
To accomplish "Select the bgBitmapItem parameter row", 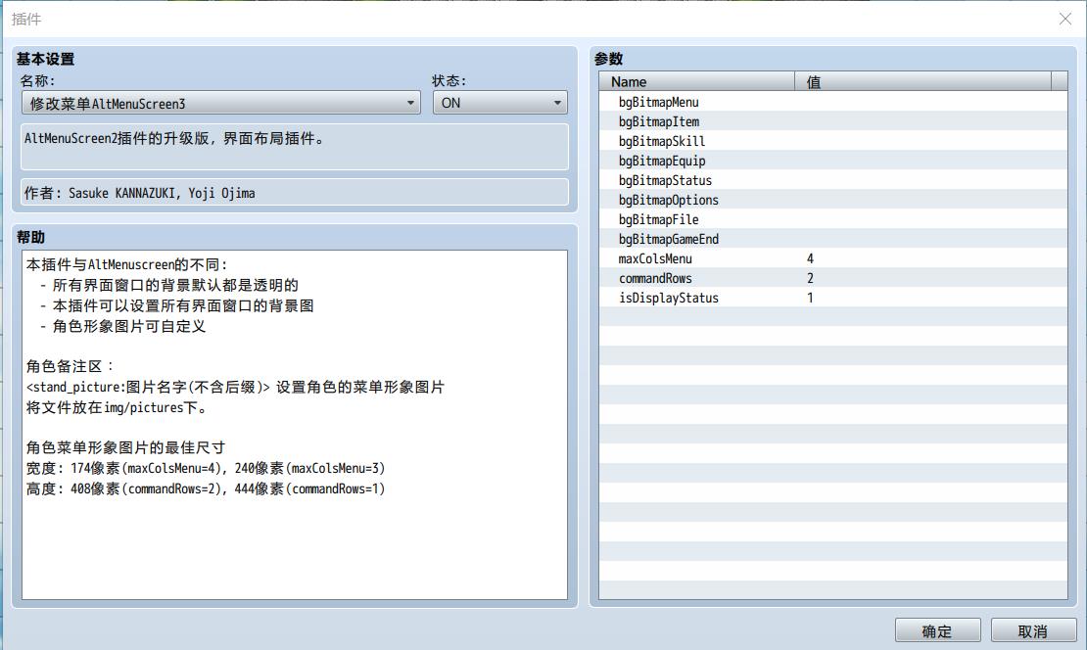I will tap(832, 121).
